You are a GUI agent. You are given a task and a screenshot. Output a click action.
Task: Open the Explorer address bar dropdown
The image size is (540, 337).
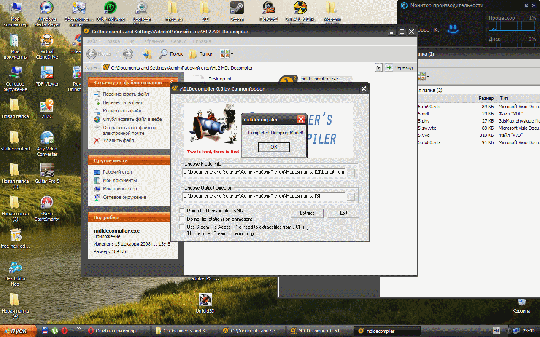pyautogui.click(x=378, y=67)
